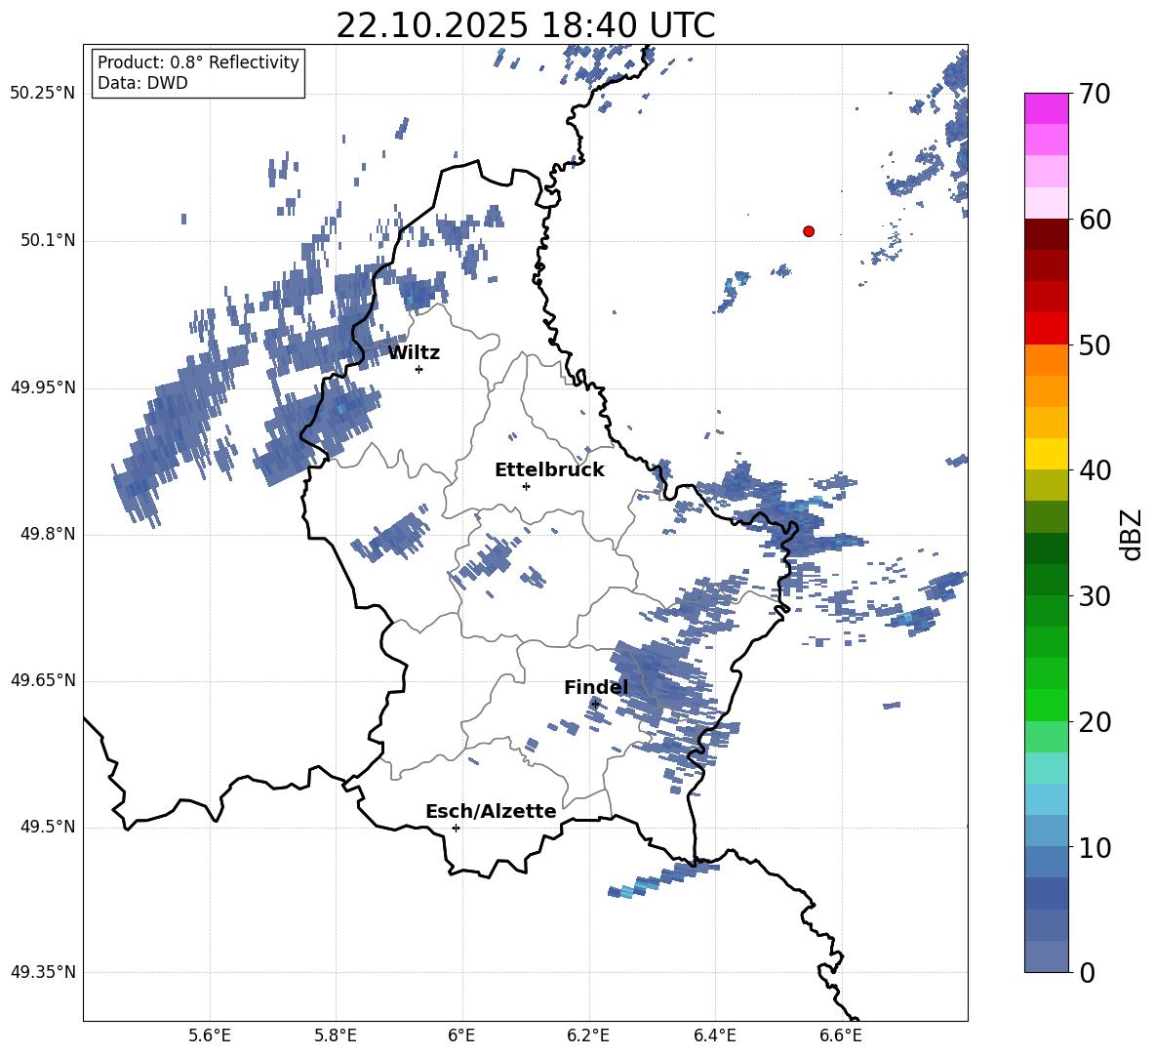Click the dark red colorbar segment below 60
The image size is (1155, 1055).
pyautogui.click(x=1046, y=234)
